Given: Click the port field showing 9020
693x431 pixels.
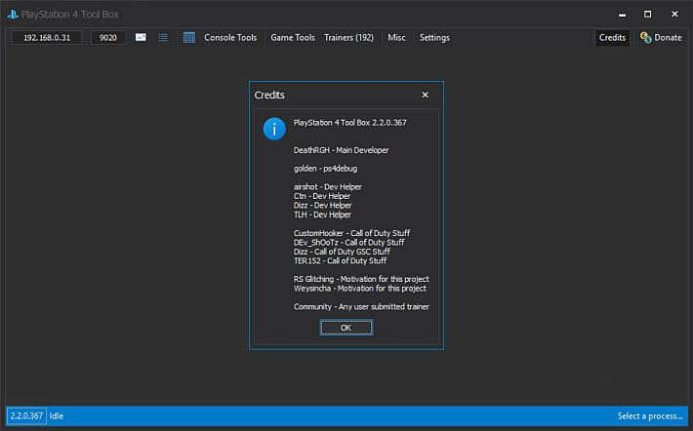Looking at the screenshot, I should tap(107, 37).
